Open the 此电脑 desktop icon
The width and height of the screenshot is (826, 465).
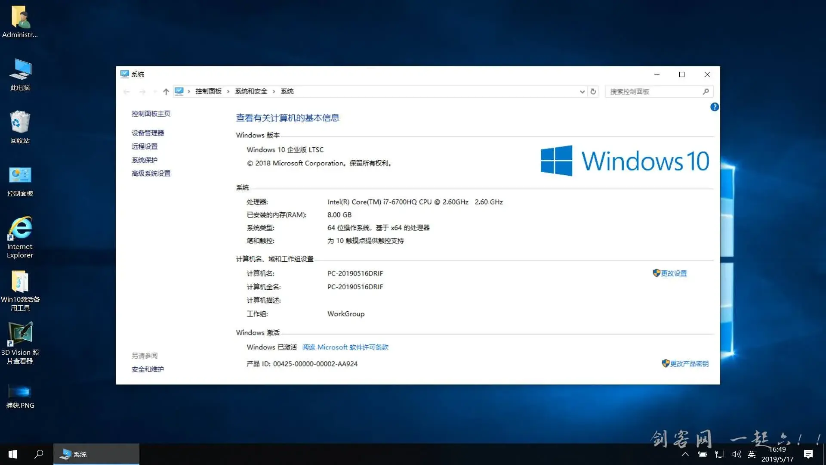pyautogui.click(x=20, y=74)
